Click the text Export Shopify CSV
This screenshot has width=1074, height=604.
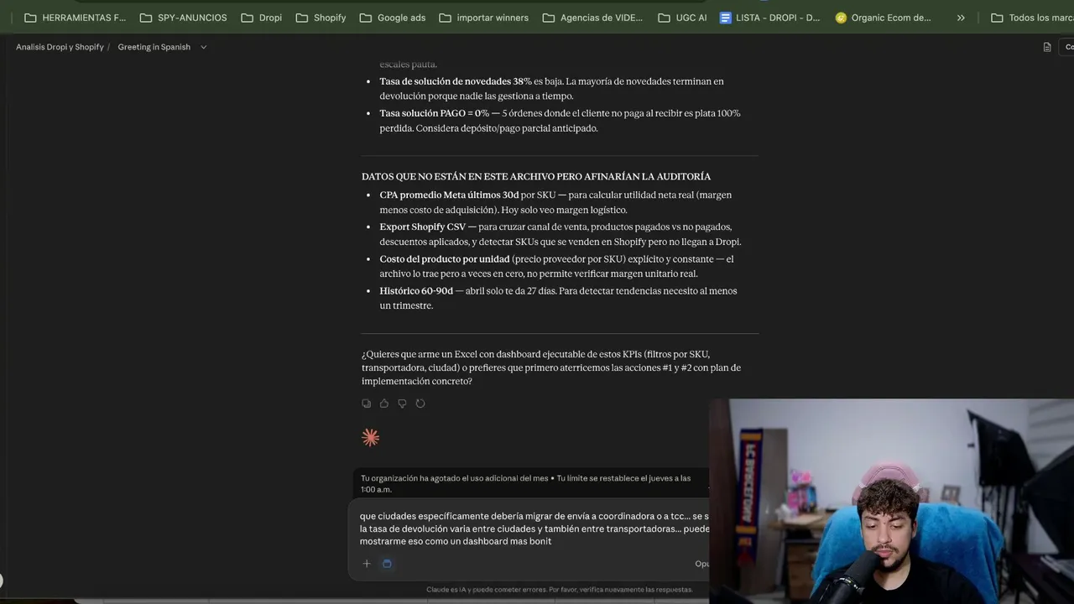422,226
